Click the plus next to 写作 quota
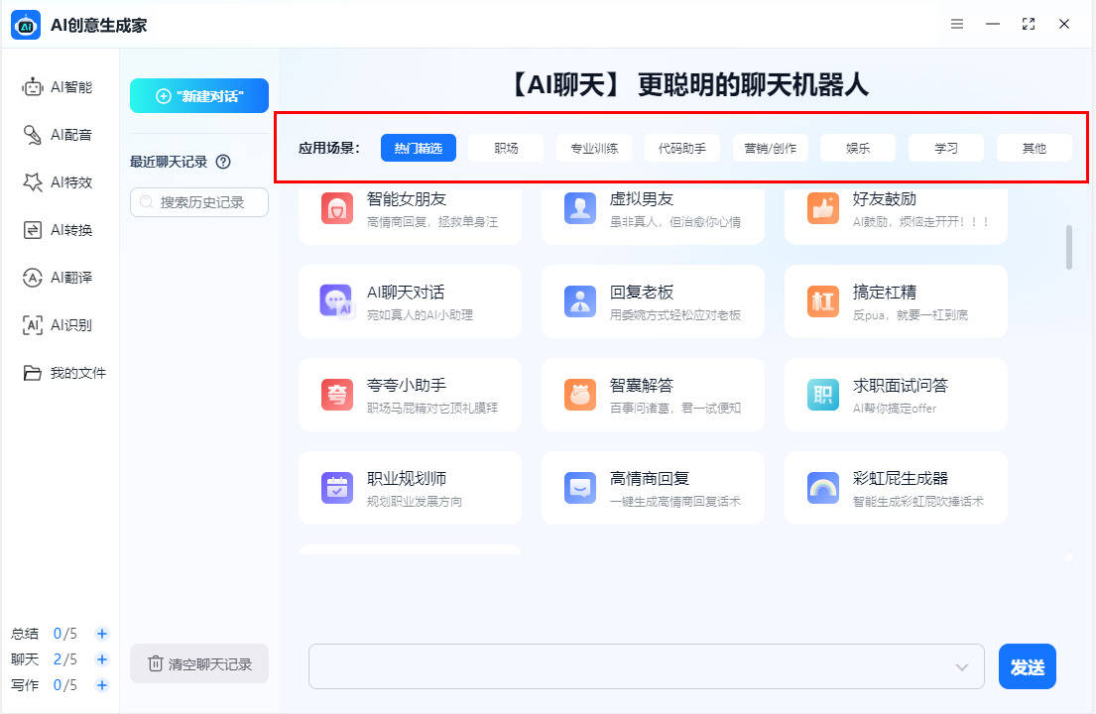Screen dimensions: 1096x714 pyautogui.click(x=102, y=685)
